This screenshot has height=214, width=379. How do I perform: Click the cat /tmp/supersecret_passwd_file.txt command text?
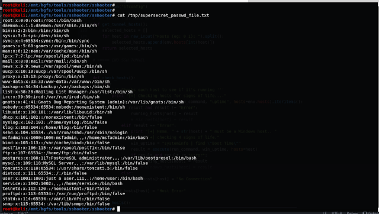pyautogui.click(x=163, y=15)
